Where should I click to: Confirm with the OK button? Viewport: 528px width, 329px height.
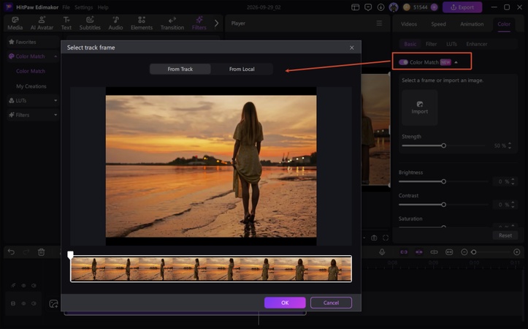pos(285,303)
